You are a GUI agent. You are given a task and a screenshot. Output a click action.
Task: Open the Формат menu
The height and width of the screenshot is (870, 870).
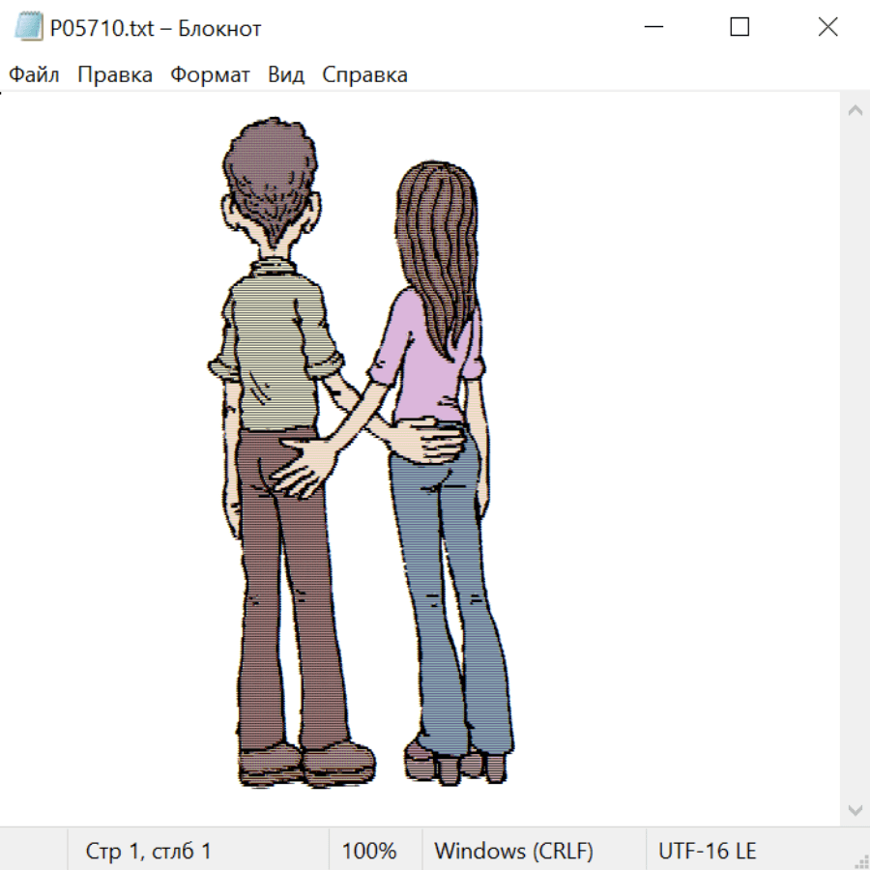pyautogui.click(x=210, y=75)
